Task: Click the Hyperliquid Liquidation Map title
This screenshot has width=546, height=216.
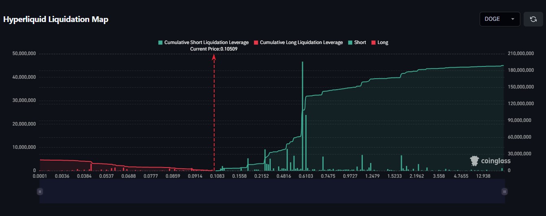Action: (56, 20)
